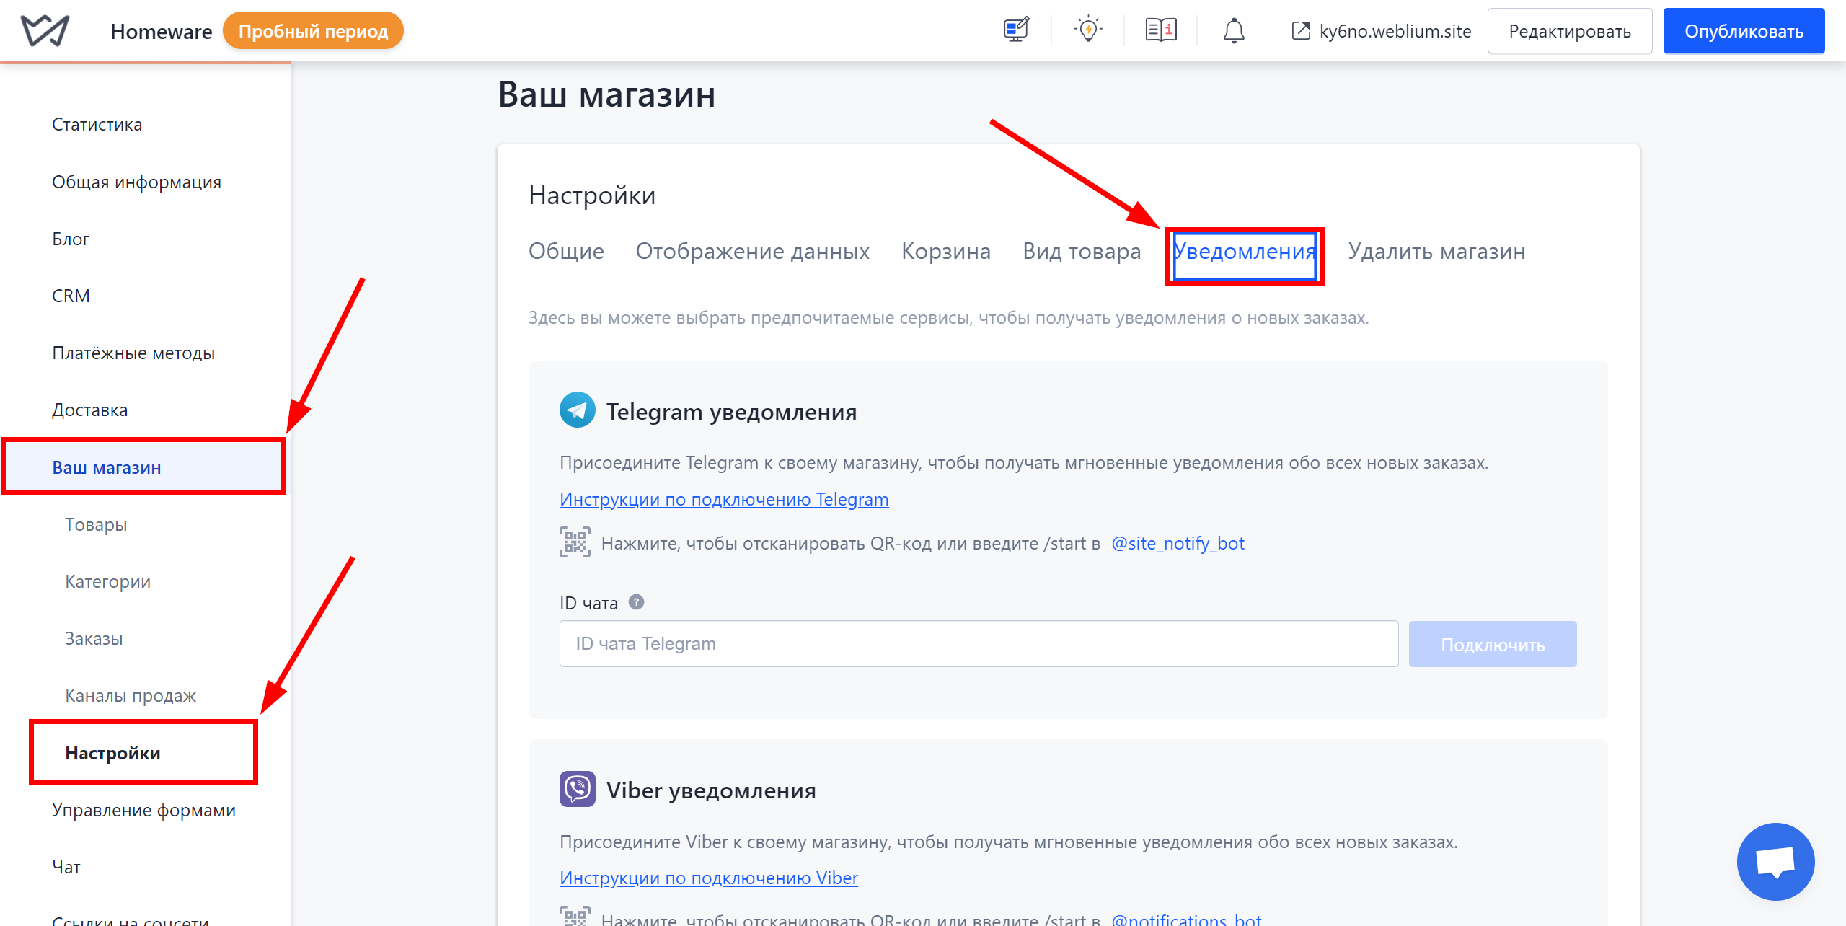Click the Опубликовать button
The height and width of the screenshot is (926, 1846).
click(x=1744, y=31)
